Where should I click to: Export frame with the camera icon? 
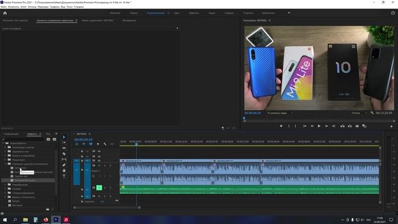pos(357,126)
